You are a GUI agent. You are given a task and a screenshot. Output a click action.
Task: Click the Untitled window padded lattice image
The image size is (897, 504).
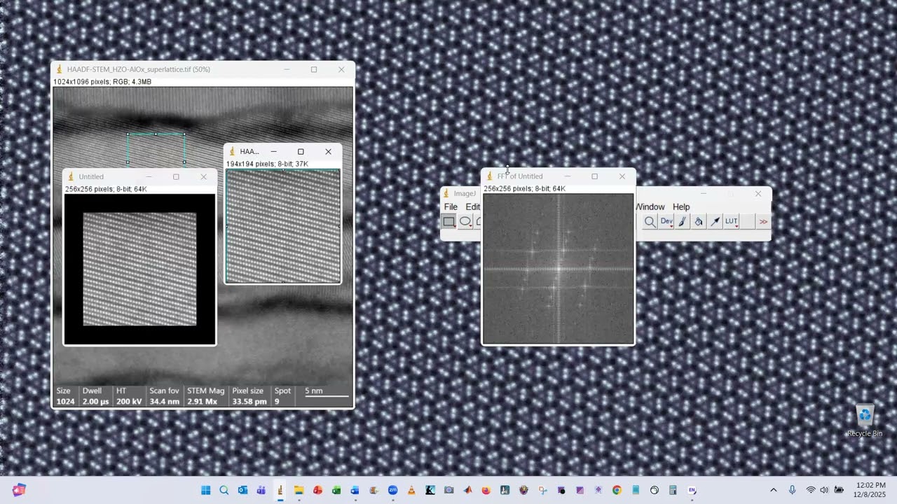(139, 269)
